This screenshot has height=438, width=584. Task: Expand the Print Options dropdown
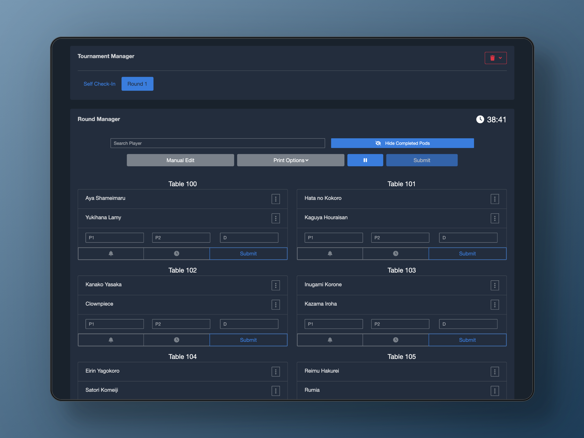click(x=290, y=160)
